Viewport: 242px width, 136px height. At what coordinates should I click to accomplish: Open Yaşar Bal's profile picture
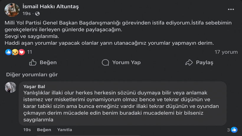pyautogui.click(x=11, y=87)
